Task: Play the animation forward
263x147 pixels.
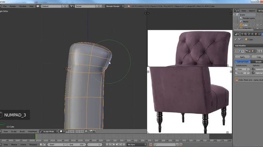Action: [117, 145]
